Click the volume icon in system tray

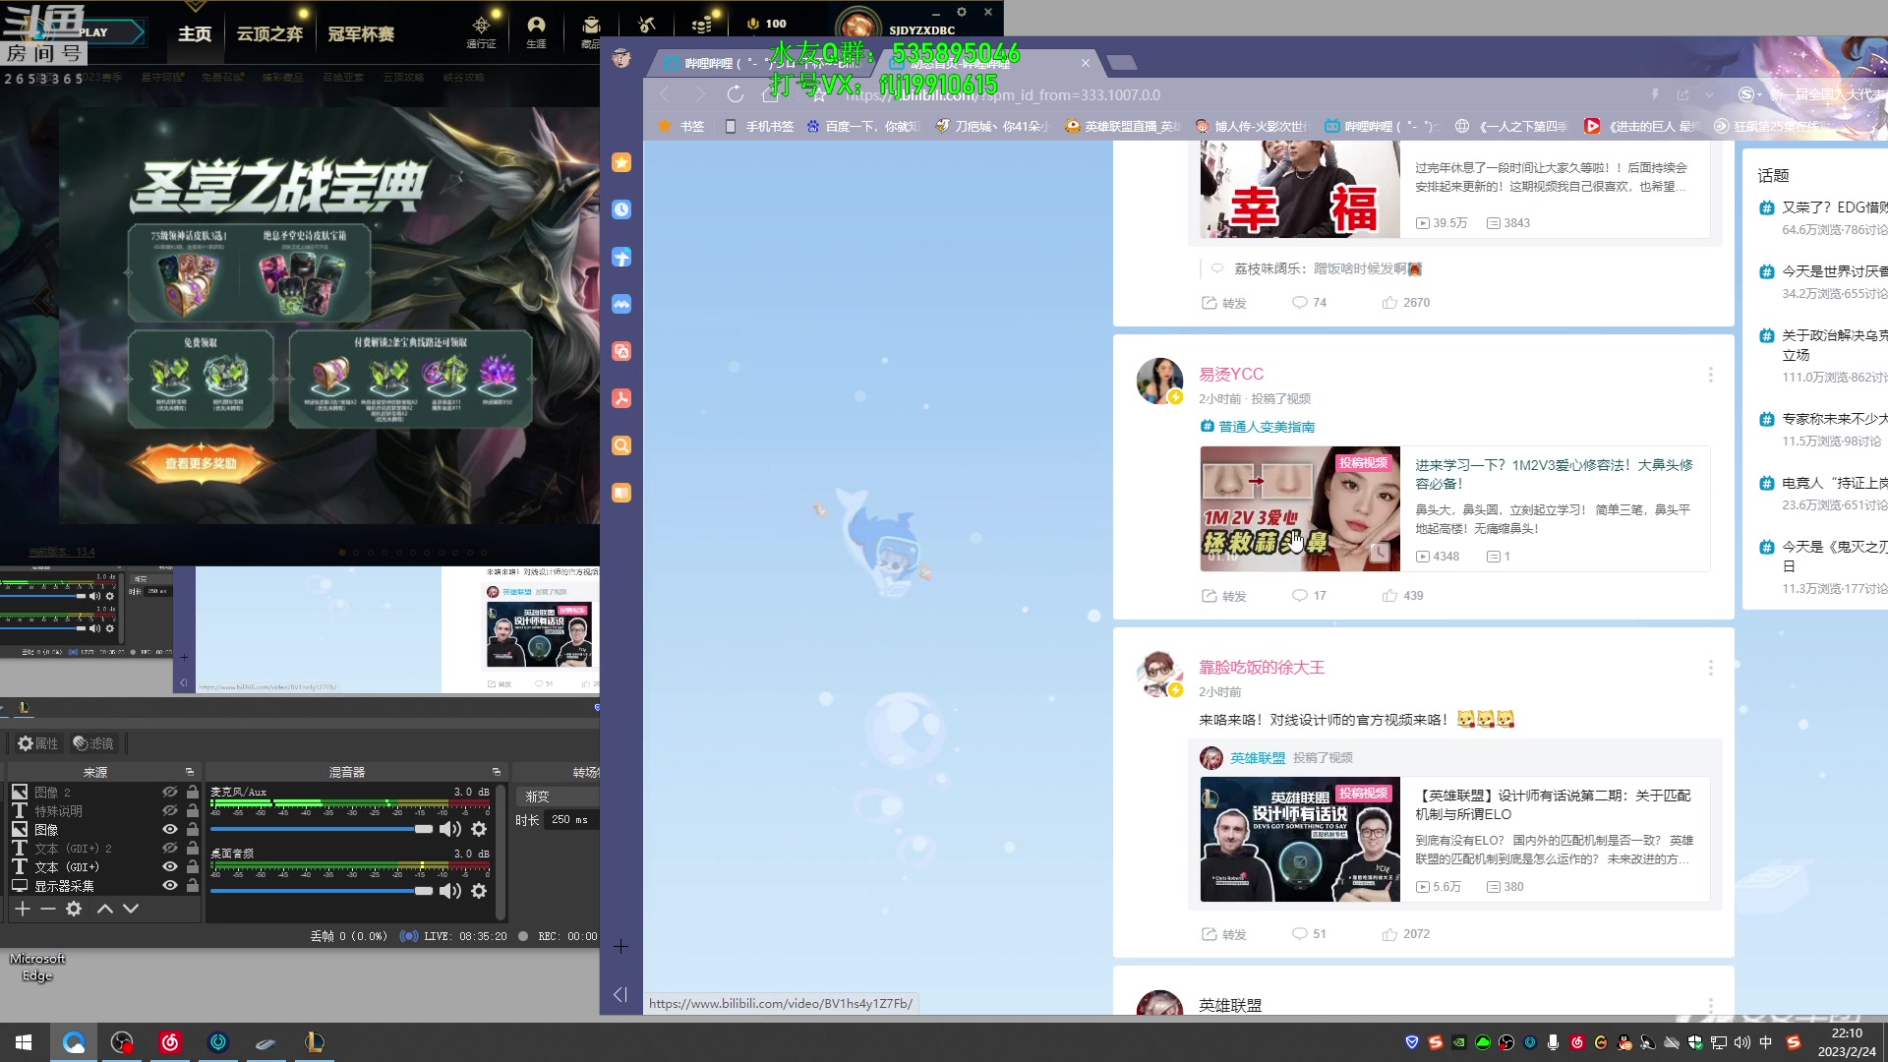point(1741,1042)
